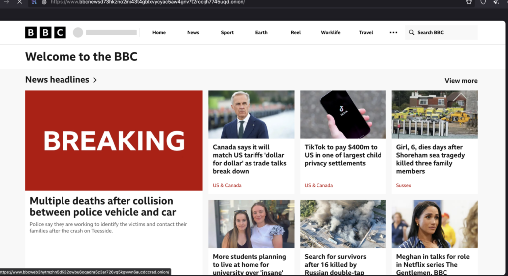Viewport: 508px width, 276px height.
Task: Read 'Meghan in talks for role in Netflix' story
Action: click(x=433, y=264)
